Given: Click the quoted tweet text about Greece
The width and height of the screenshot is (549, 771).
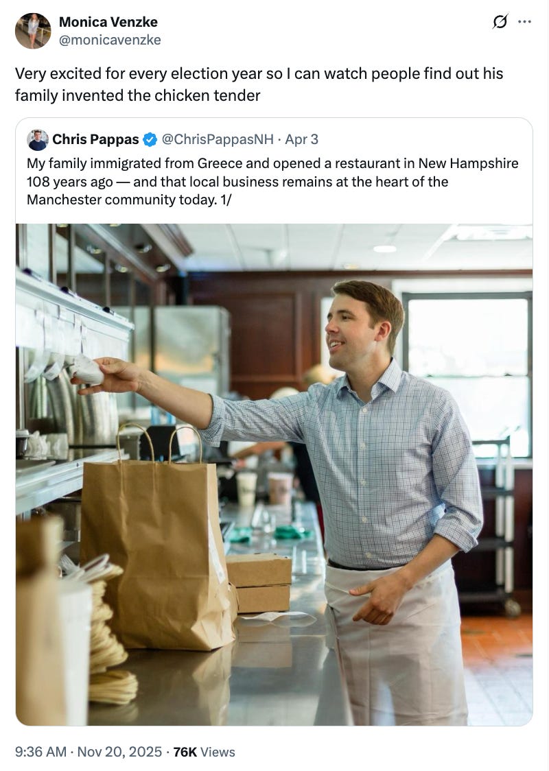Looking at the screenshot, I should 272,182.
